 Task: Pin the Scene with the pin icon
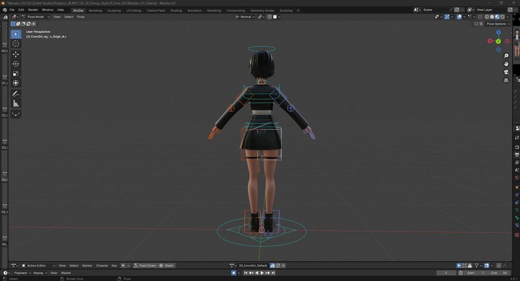[x=450, y=10]
